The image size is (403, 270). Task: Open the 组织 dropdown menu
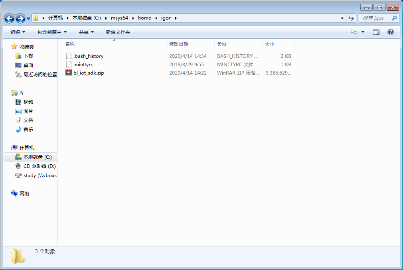18,32
